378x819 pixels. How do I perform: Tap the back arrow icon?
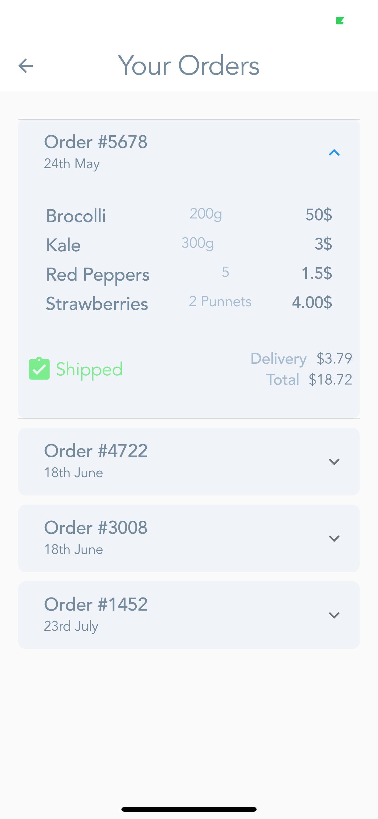[x=26, y=66]
